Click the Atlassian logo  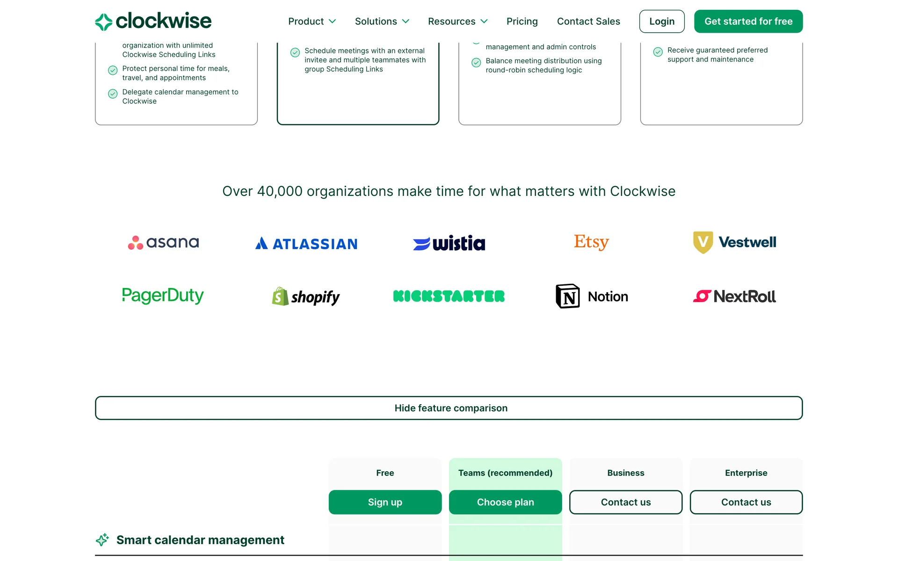[x=306, y=244]
